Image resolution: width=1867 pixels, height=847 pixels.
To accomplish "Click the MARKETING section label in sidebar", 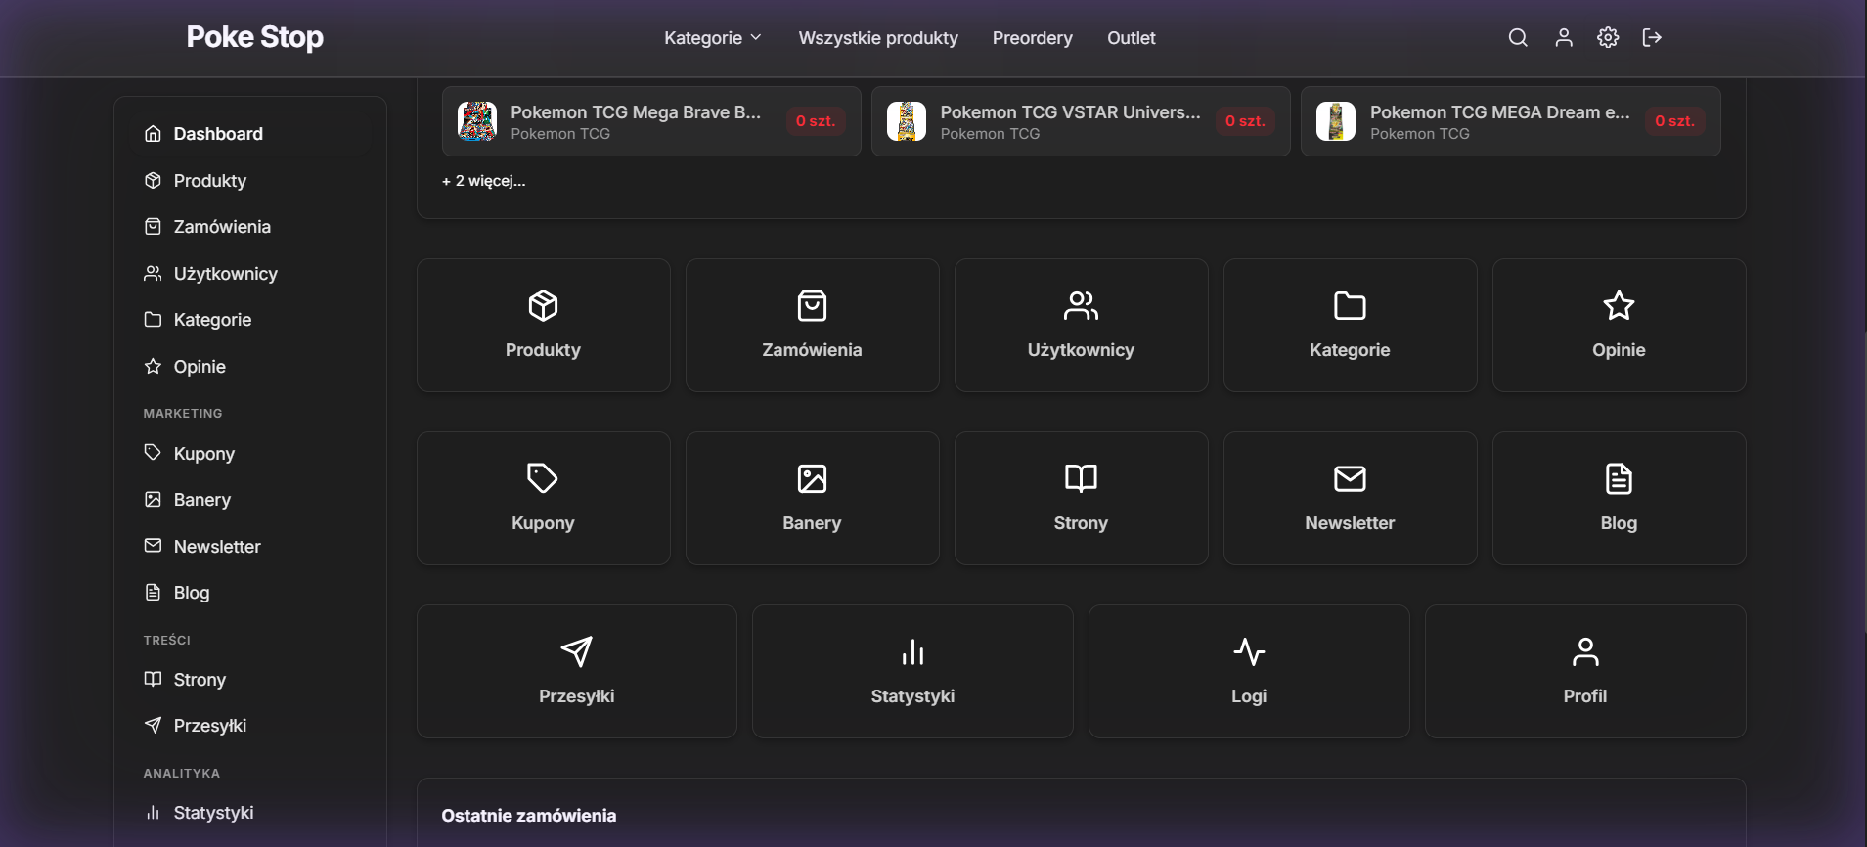I will coord(183,414).
